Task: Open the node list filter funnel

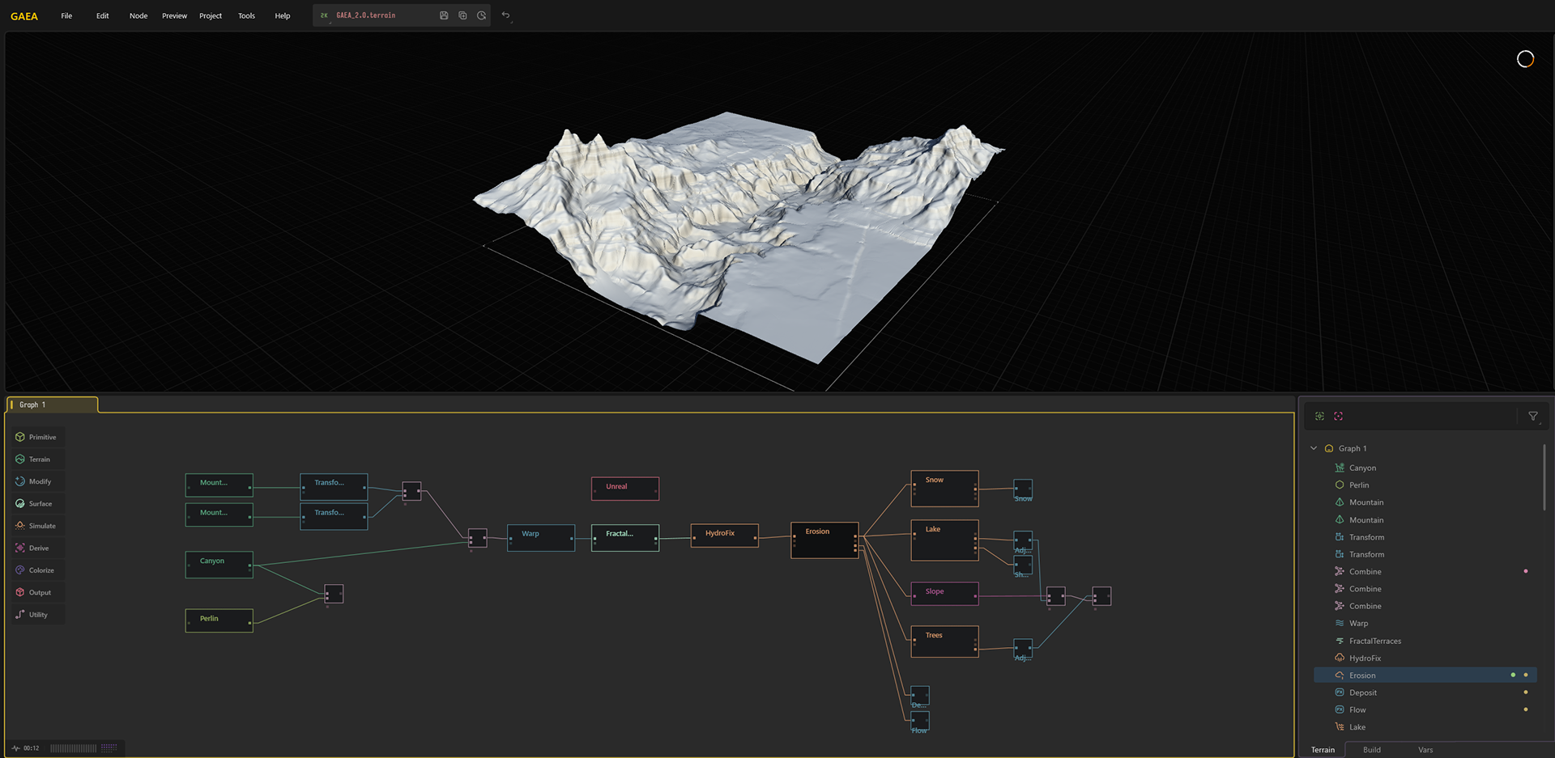Action: pyautogui.click(x=1532, y=416)
